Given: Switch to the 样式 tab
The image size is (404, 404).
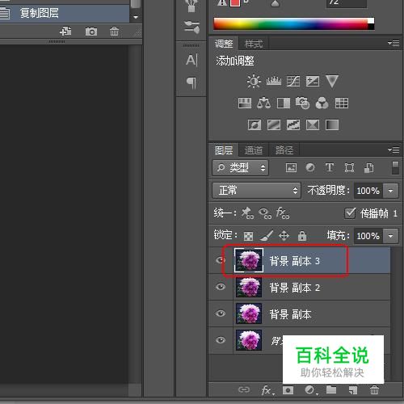Looking at the screenshot, I should [254, 44].
